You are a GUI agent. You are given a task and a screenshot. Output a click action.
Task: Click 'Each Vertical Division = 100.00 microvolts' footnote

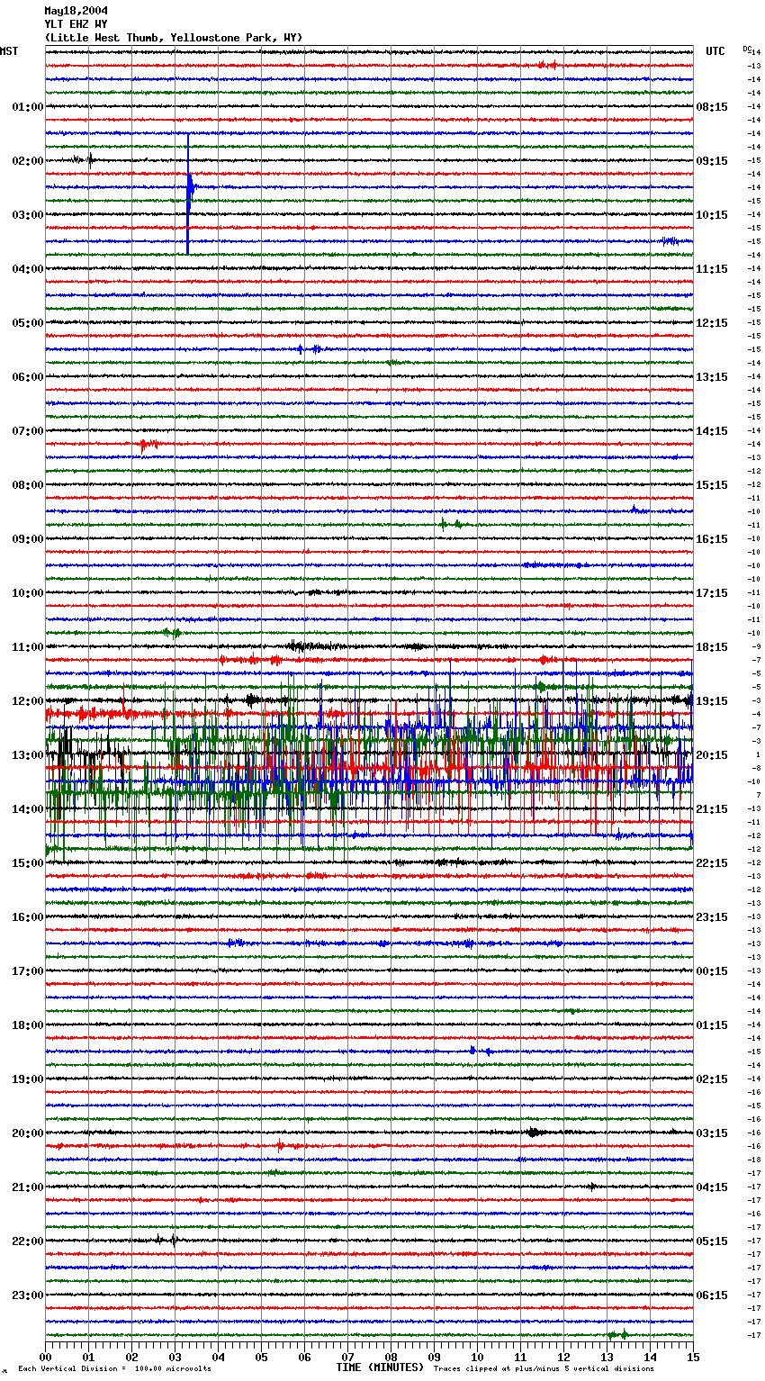pyautogui.click(x=115, y=1369)
